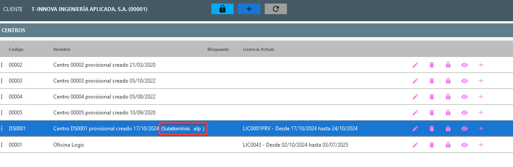Add a new centro with the plus button in the header

point(249,9)
